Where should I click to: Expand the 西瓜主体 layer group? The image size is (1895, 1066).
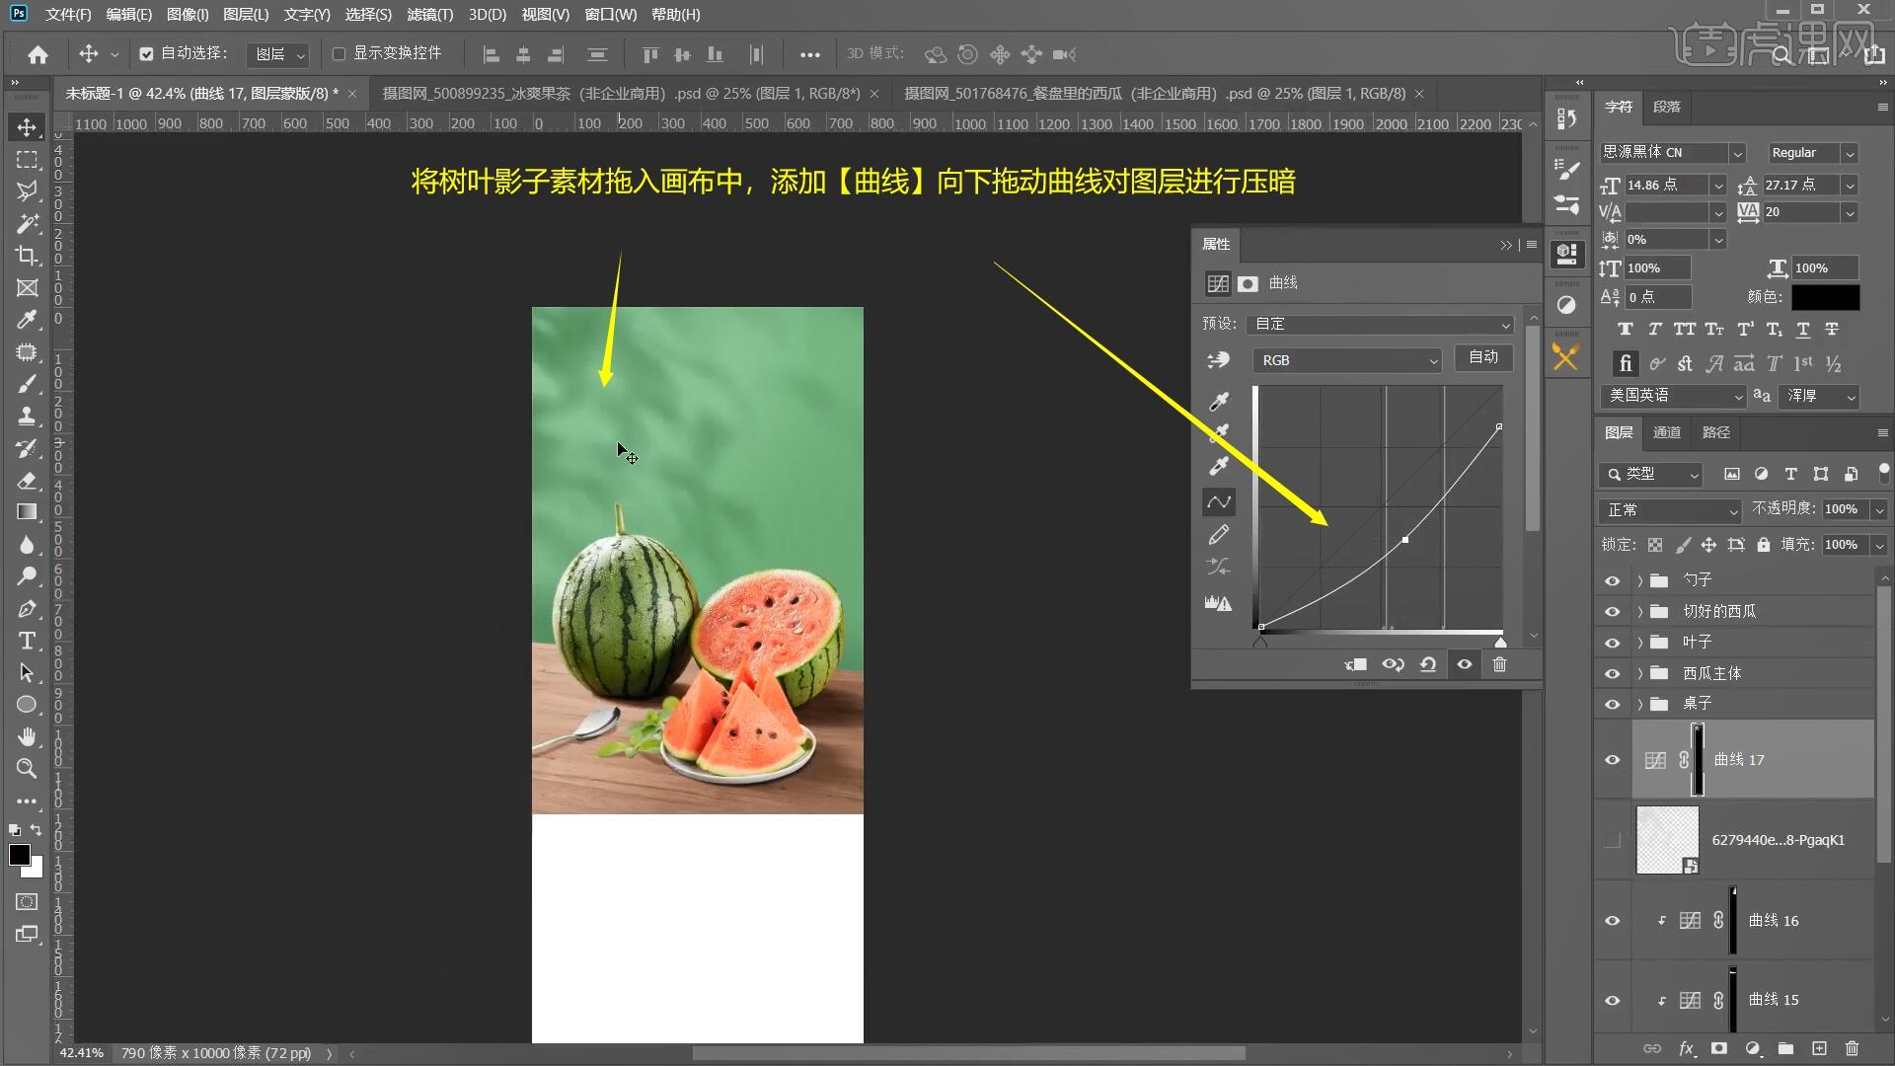tap(1639, 674)
